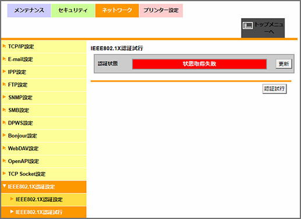Image resolution: width=301 pixels, height=219 pixels.
Task: Open SNMP設定 in the sidebar
Action: click(44, 98)
